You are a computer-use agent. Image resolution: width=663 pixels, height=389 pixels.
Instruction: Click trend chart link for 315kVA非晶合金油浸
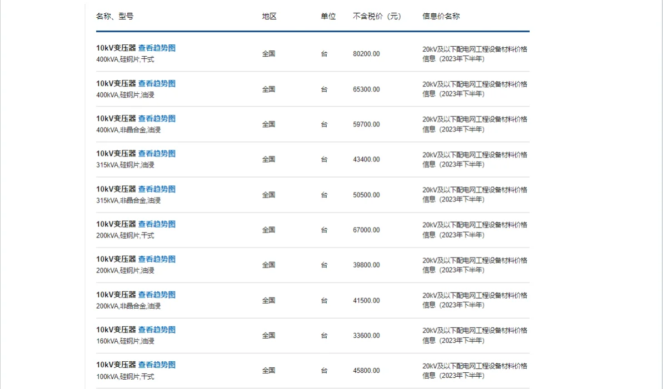point(158,189)
